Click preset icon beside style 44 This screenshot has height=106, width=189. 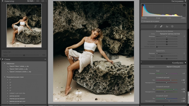coord(8,88)
